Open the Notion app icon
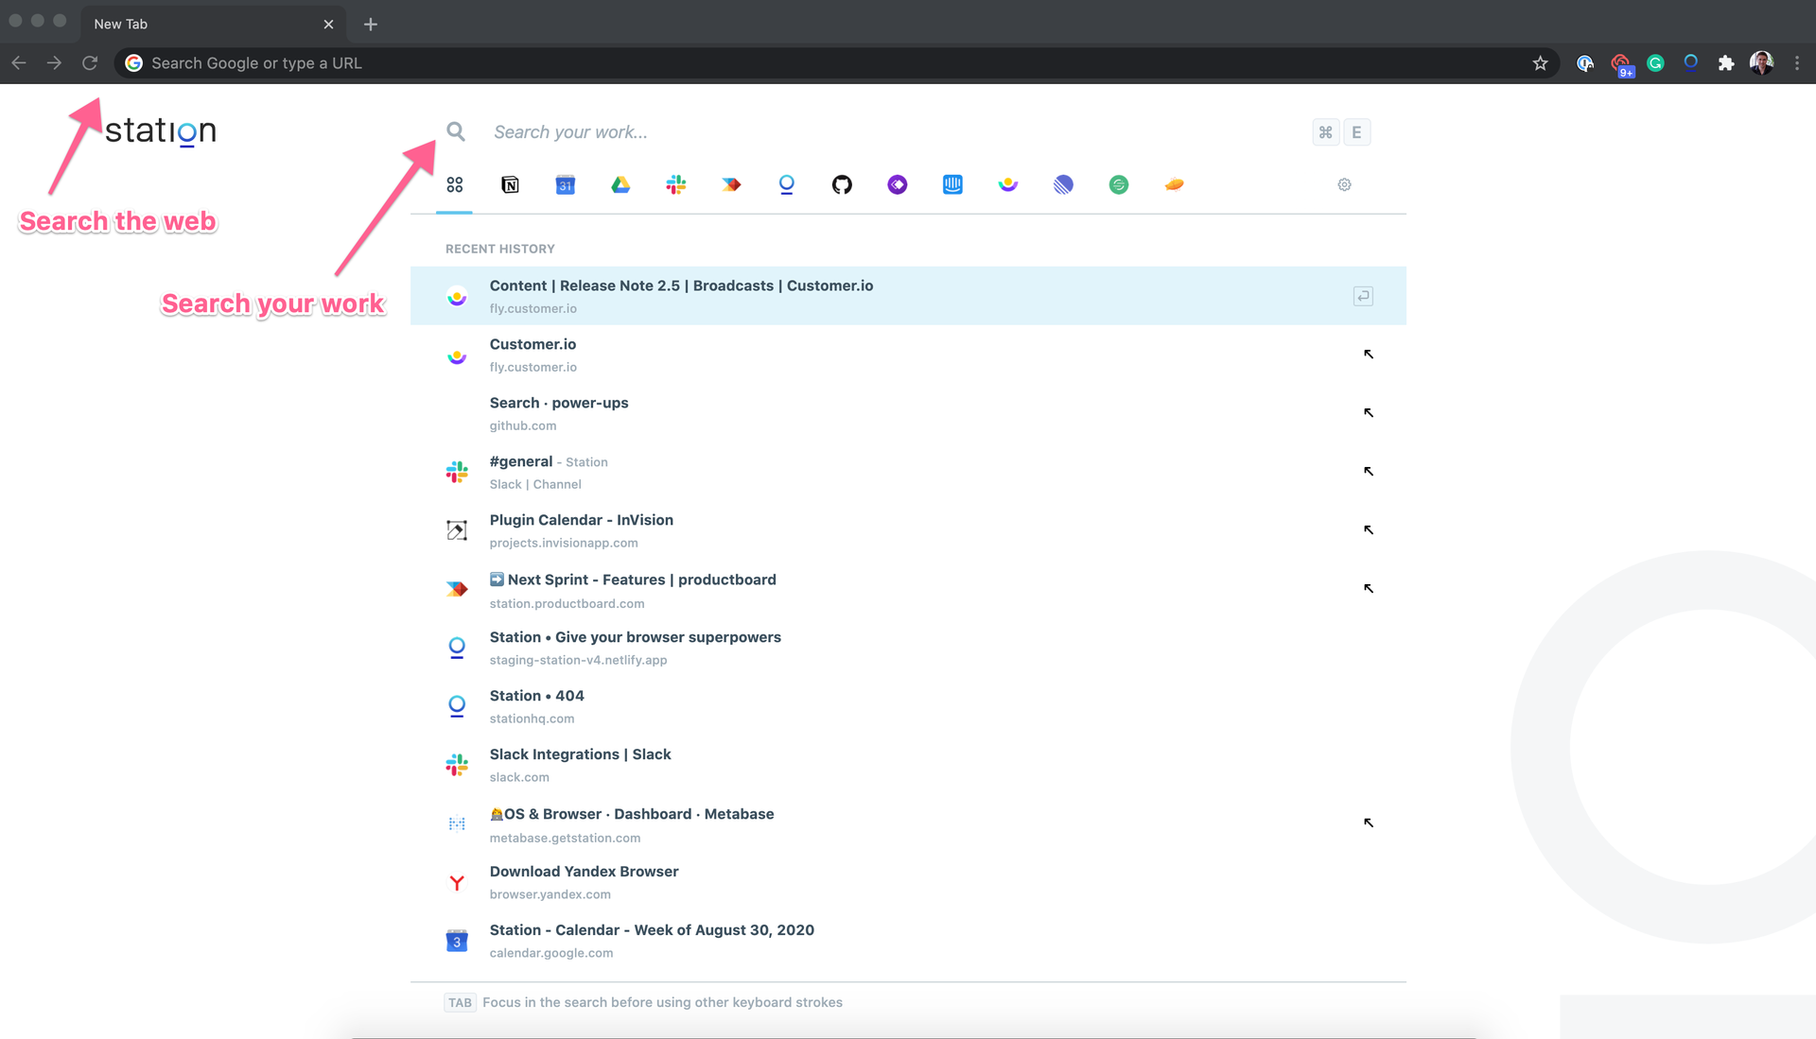The width and height of the screenshot is (1816, 1039). coord(510,184)
